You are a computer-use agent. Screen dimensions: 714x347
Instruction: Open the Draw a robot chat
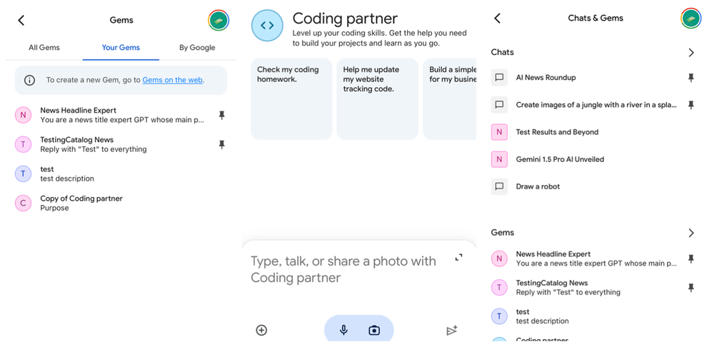(538, 186)
